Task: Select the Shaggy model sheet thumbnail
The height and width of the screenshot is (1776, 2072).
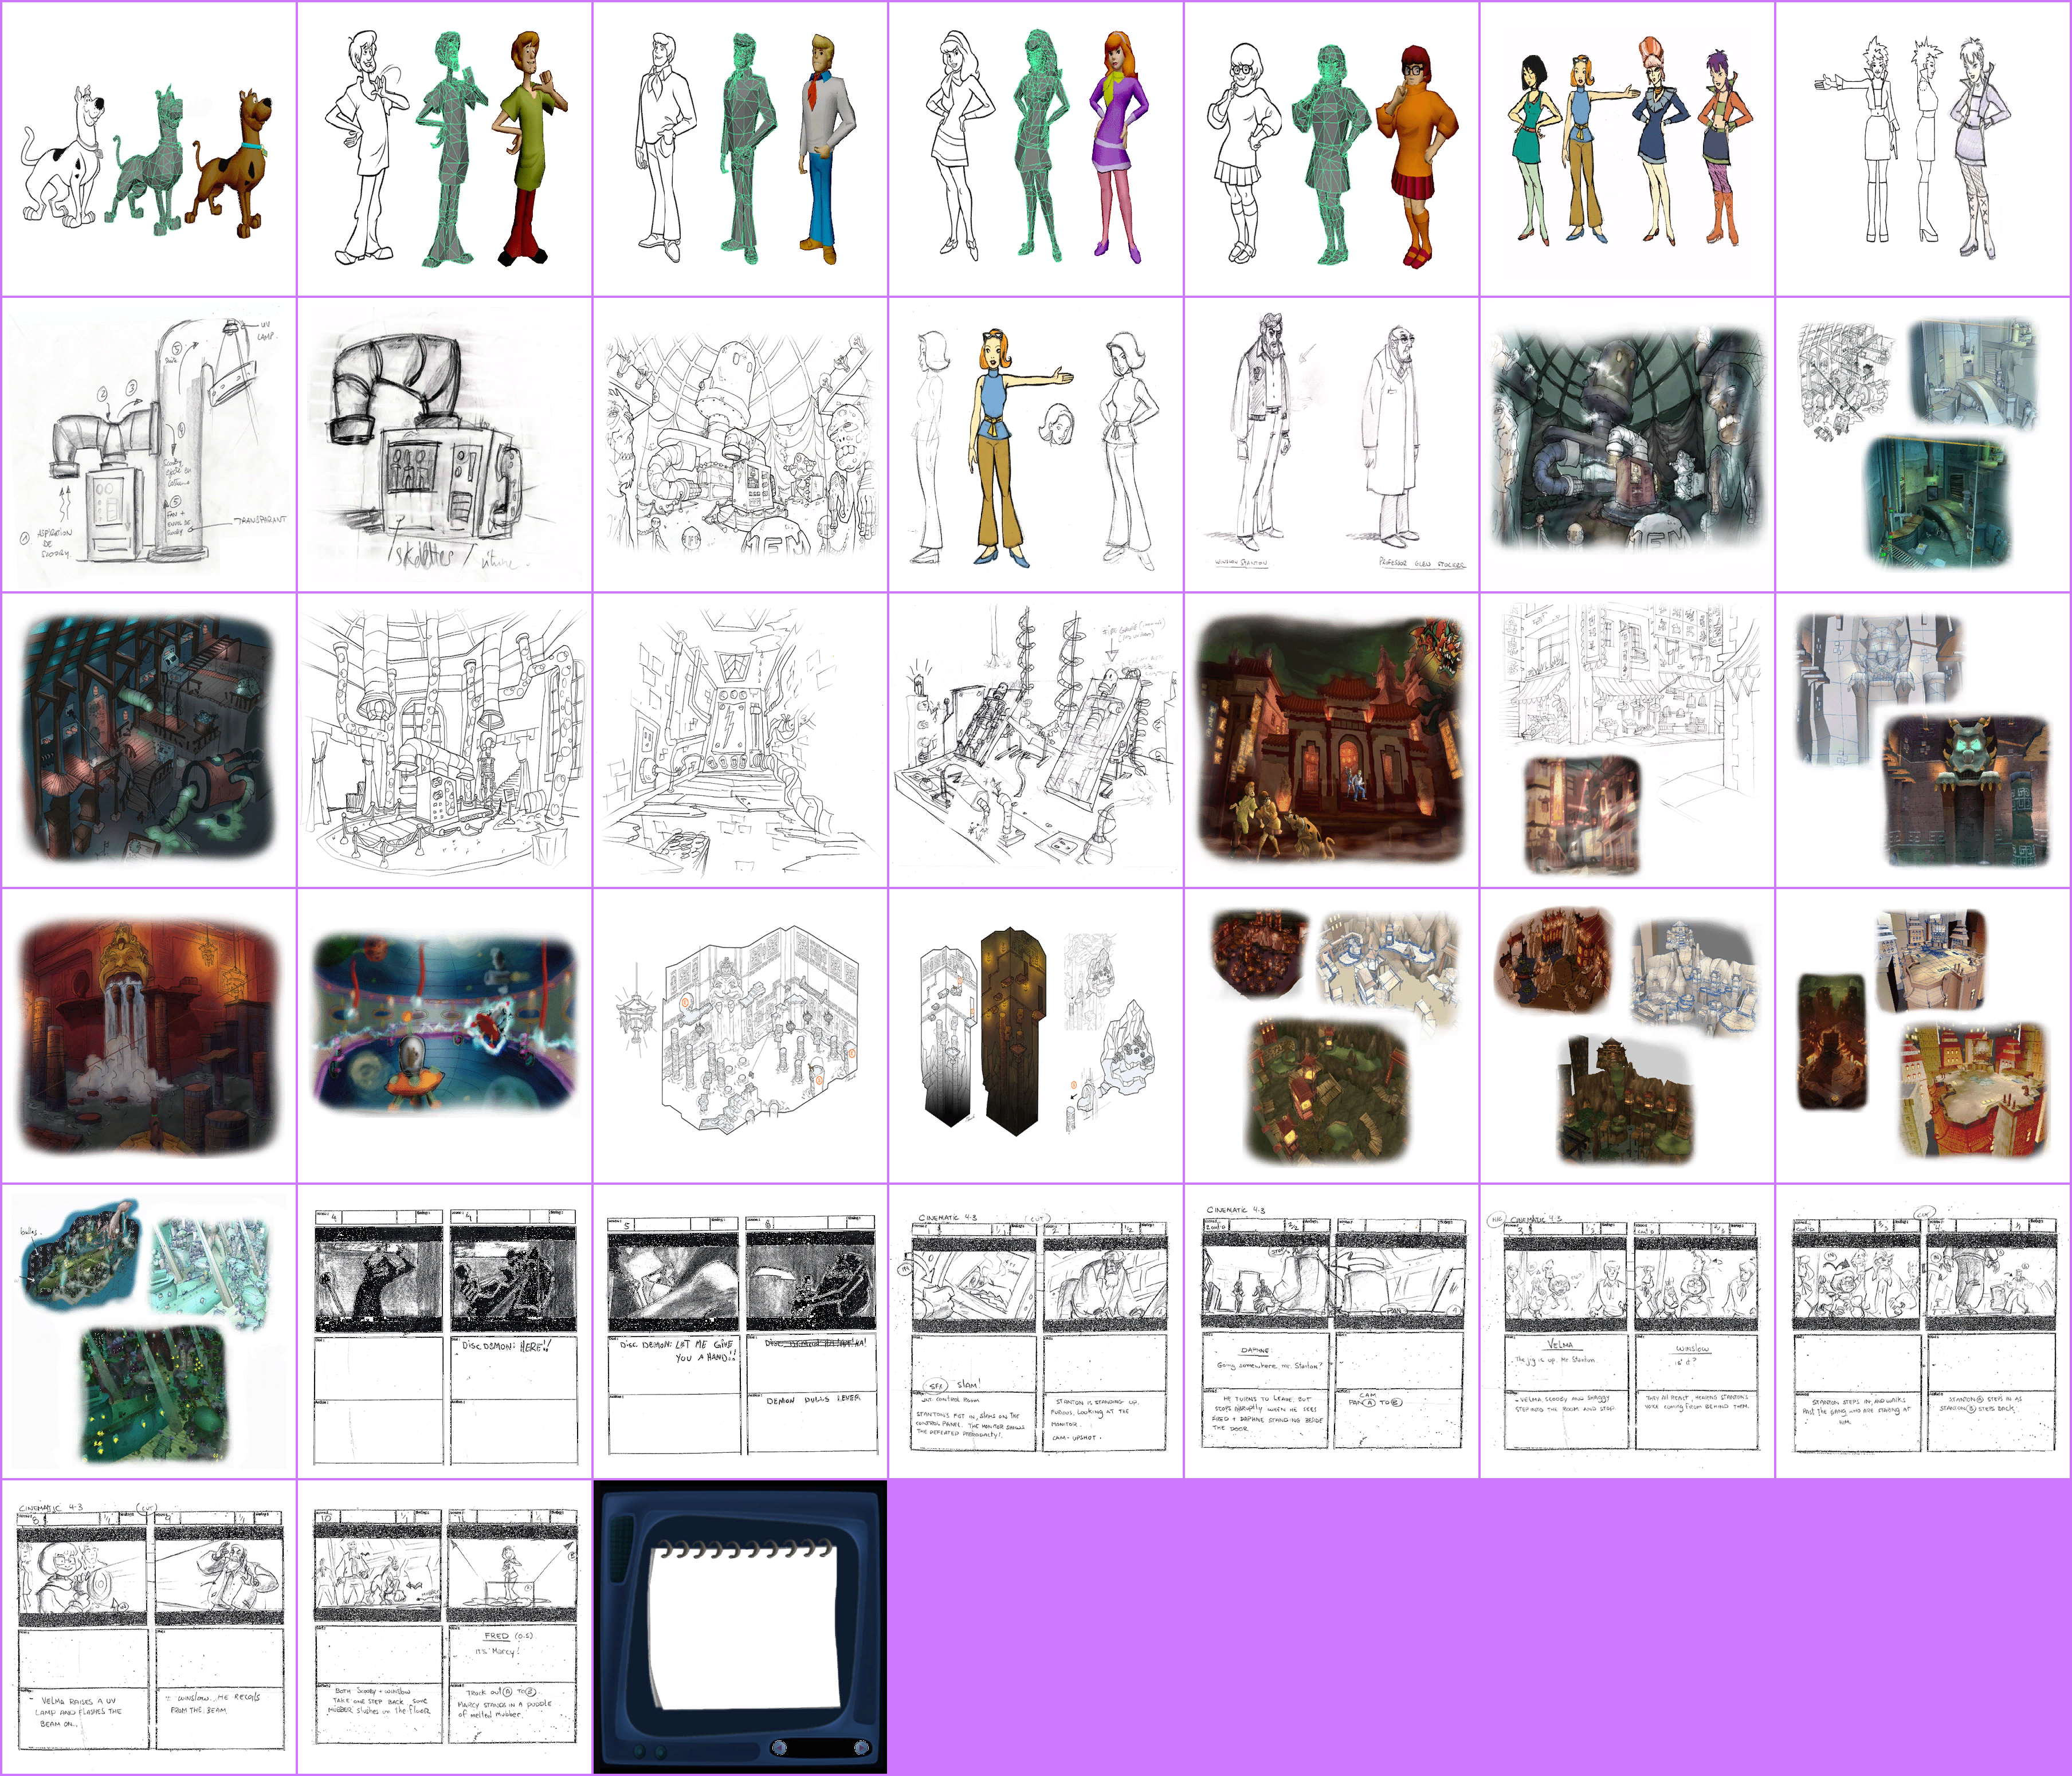Action: [x=444, y=148]
